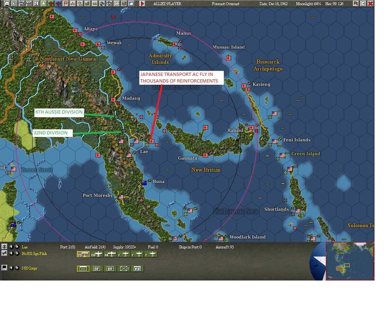388x328 pixels.
Task: Cycle to previous air unit left arrow
Action: click(11, 253)
